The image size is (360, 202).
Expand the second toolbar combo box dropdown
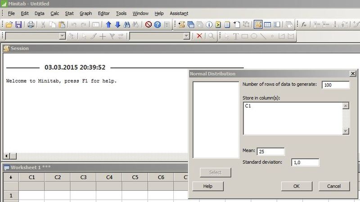click(x=186, y=36)
